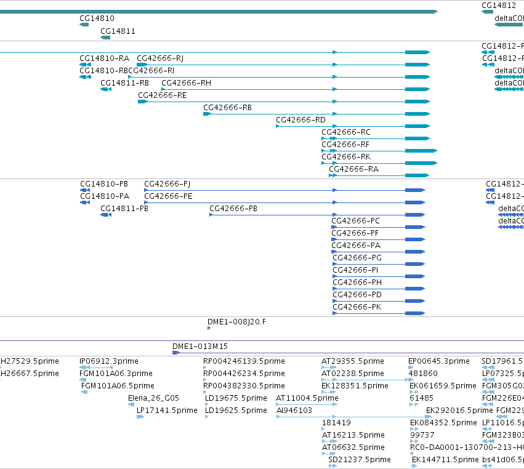Select EST RP004246139.5prime
The image size is (524, 469).
pos(244,361)
